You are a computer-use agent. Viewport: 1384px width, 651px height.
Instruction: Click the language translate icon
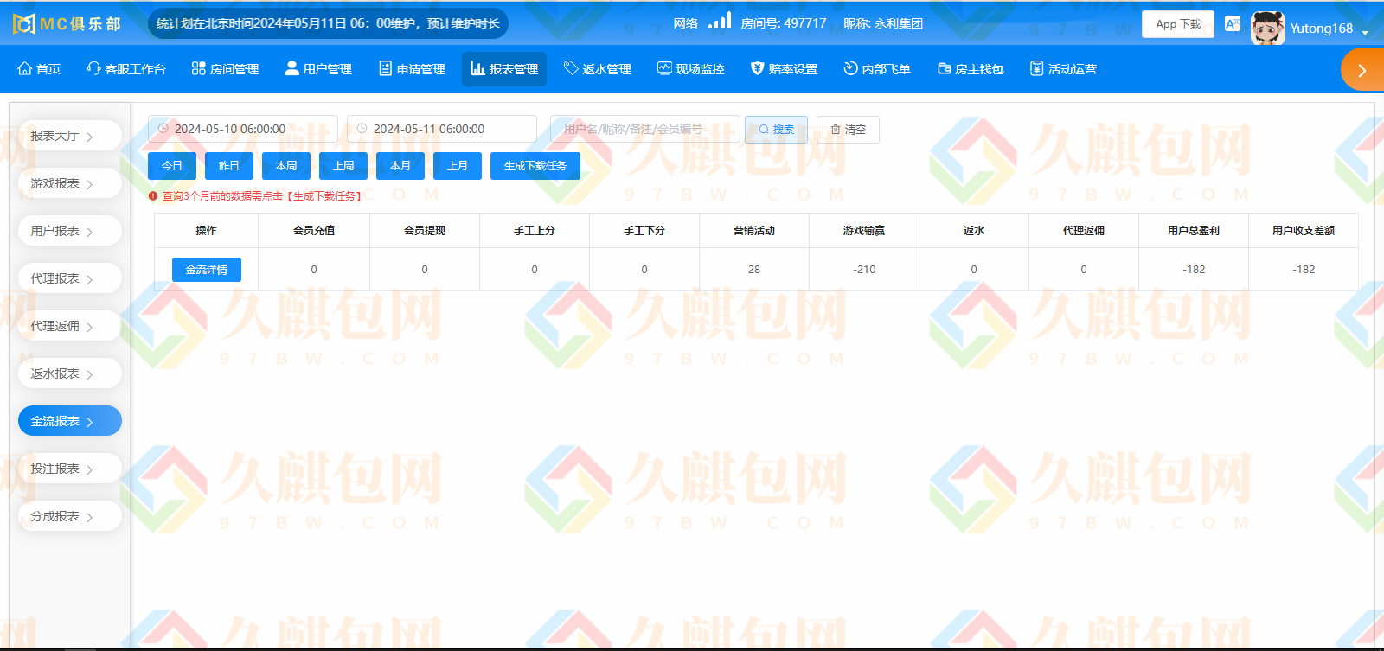pyautogui.click(x=1233, y=23)
